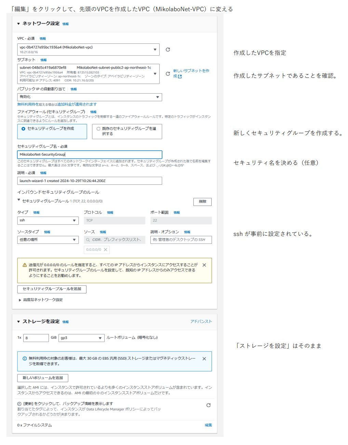Click the volume size field showing 8
This screenshot has width=348, height=445.
(36, 338)
